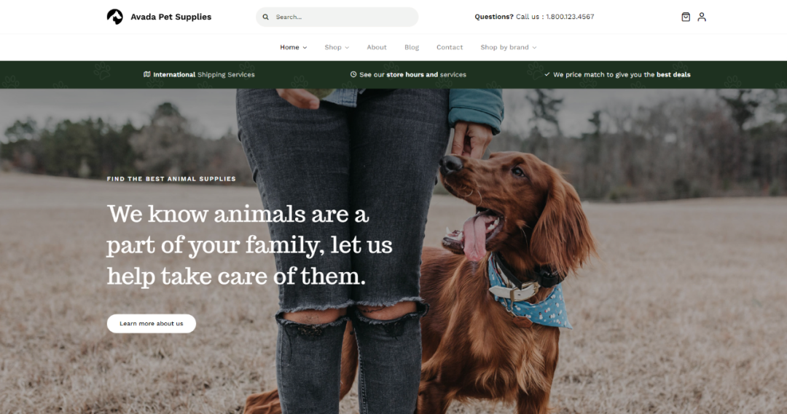
Task: Go to the Contact page
Action: click(x=450, y=47)
